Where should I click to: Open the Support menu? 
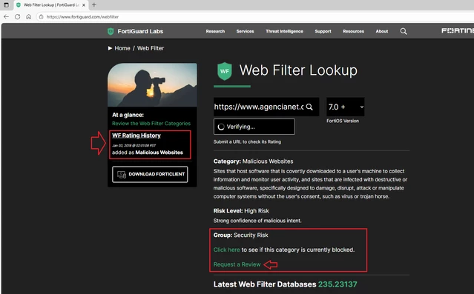[x=323, y=31]
